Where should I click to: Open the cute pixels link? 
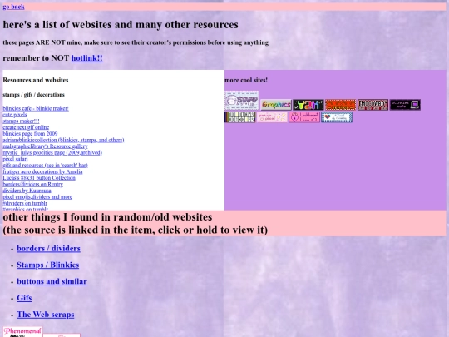[x=15, y=115]
